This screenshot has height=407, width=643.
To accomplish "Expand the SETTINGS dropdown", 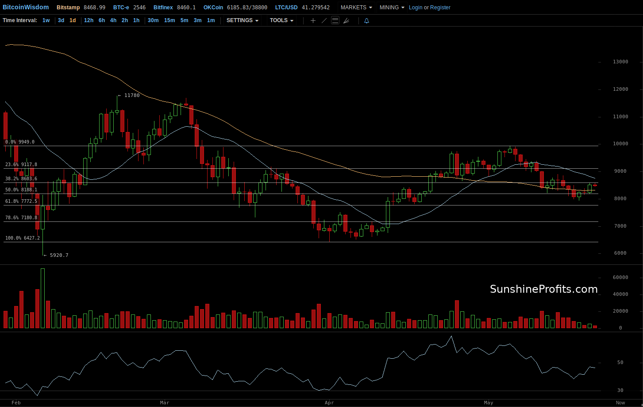I will coord(242,20).
